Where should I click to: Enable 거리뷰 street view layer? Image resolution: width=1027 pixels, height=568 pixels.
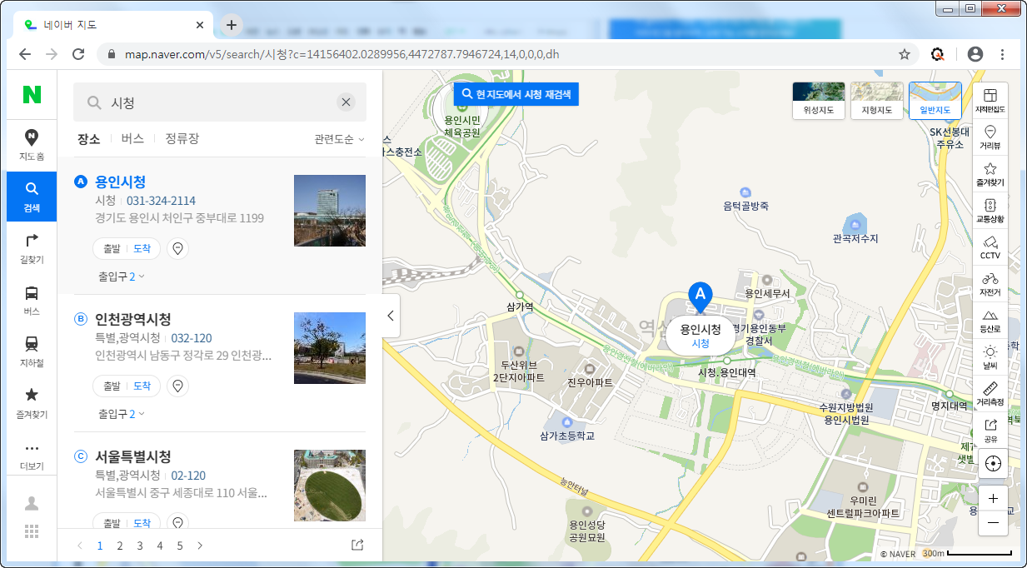coord(990,137)
